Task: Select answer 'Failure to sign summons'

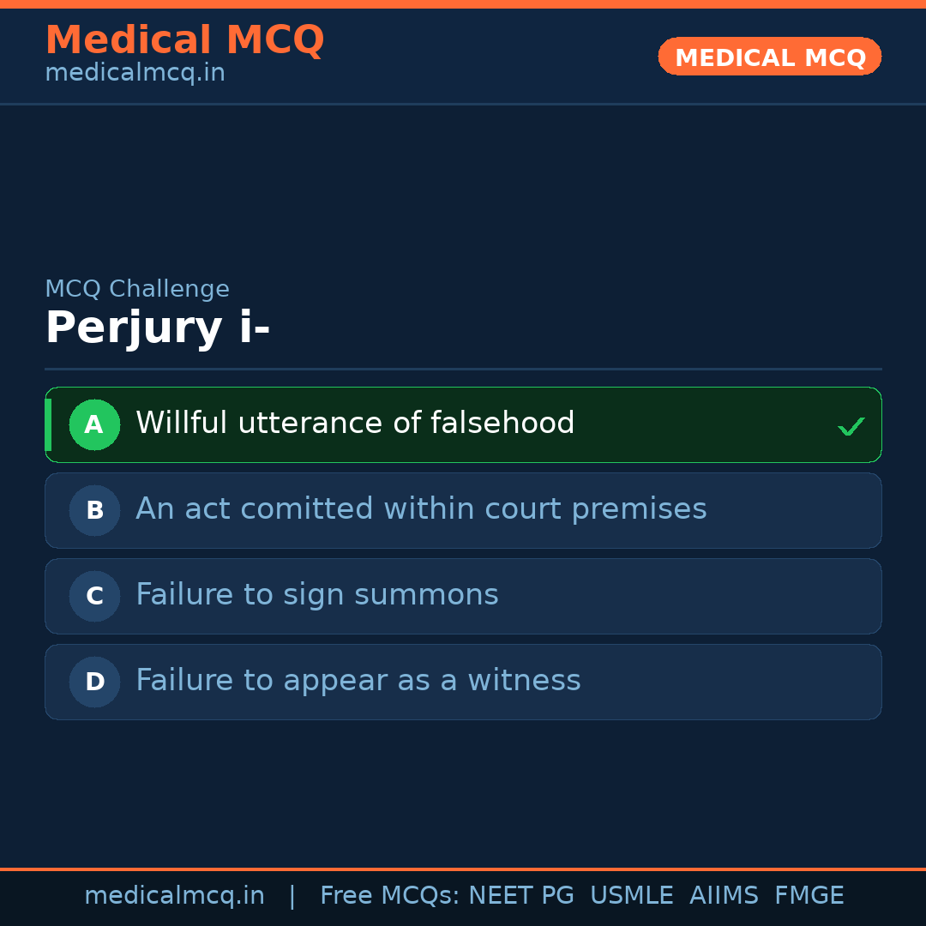Action: [x=317, y=594]
